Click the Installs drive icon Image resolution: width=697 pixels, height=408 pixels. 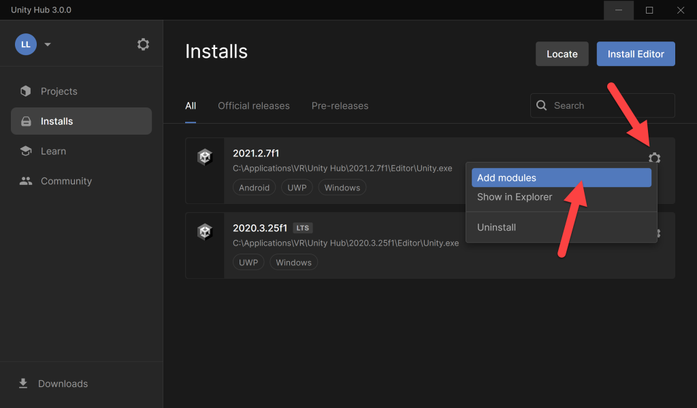pos(27,121)
